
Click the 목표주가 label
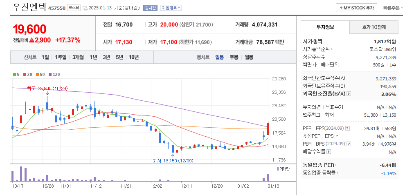point(335,107)
